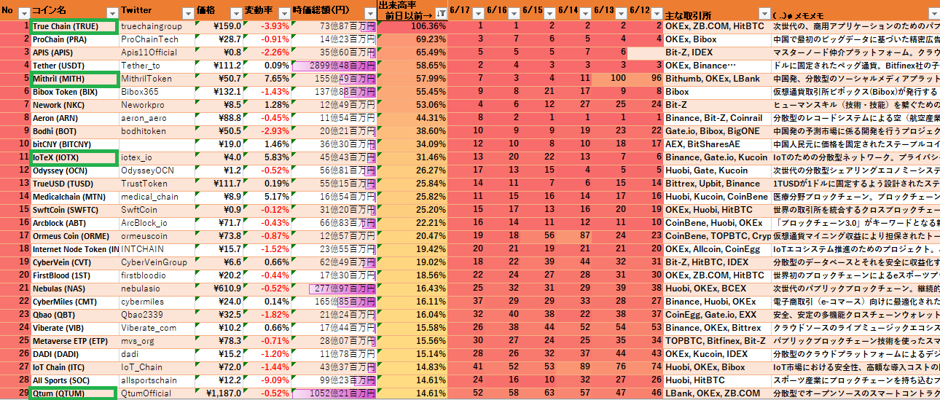Open the No column filter dropdown
The width and height of the screenshot is (940, 400).
click(23, 13)
